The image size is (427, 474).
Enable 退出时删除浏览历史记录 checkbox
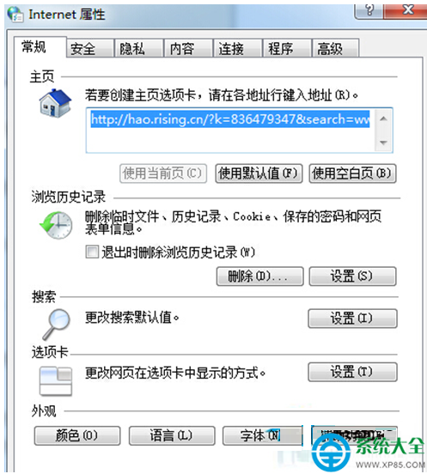tap(92, 252)
